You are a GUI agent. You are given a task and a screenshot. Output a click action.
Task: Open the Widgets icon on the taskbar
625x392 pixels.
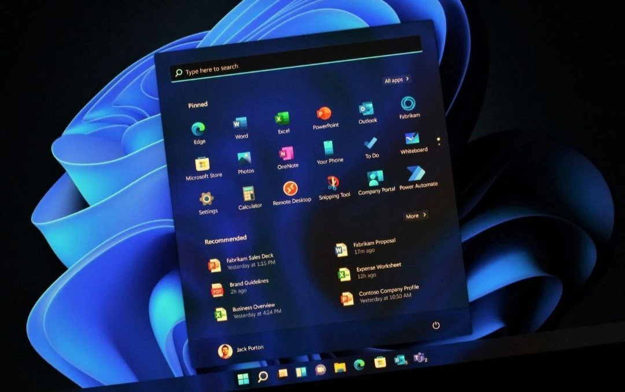coord(301,372)
